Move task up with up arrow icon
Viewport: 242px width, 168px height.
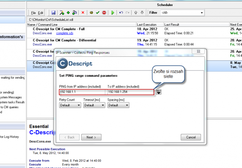pos(136,12)
